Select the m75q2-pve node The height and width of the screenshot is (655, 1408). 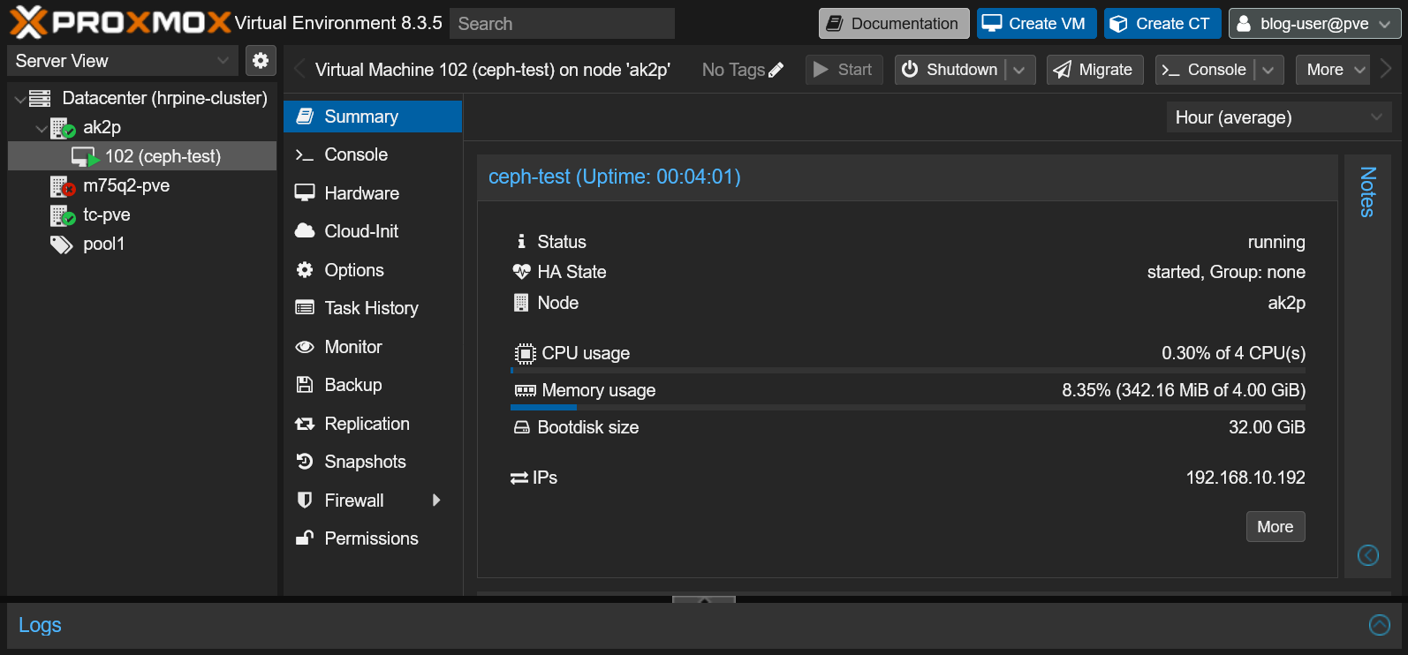tap(142, 186)
